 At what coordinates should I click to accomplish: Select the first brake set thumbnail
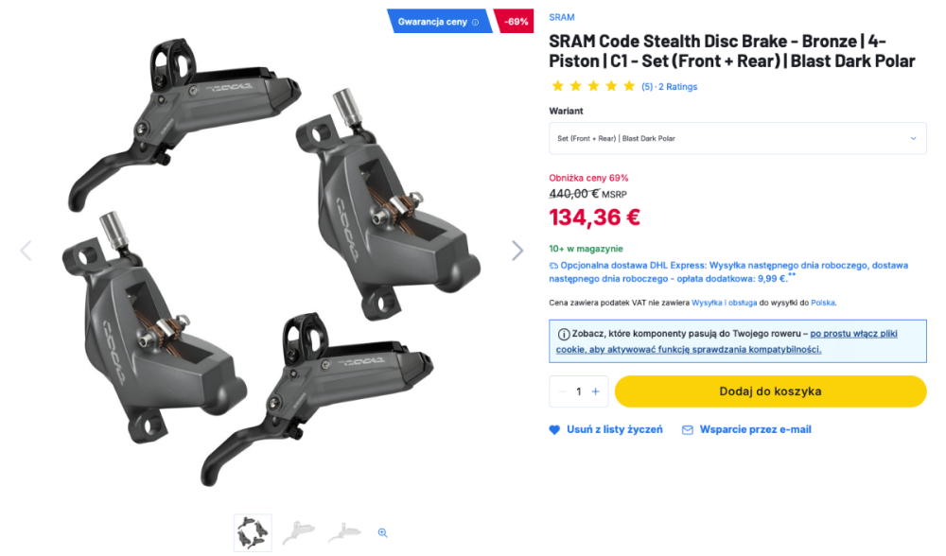click(x=253, y=533)
